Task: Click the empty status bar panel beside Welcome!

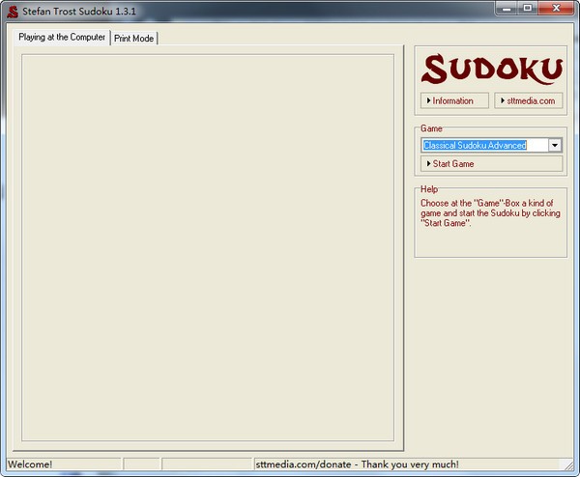Action: pyautogui.click(x=142, y=464)
